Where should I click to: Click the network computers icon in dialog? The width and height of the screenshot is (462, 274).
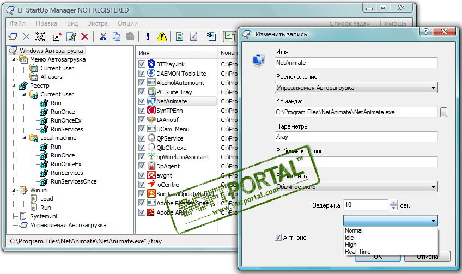pos(259,60)
